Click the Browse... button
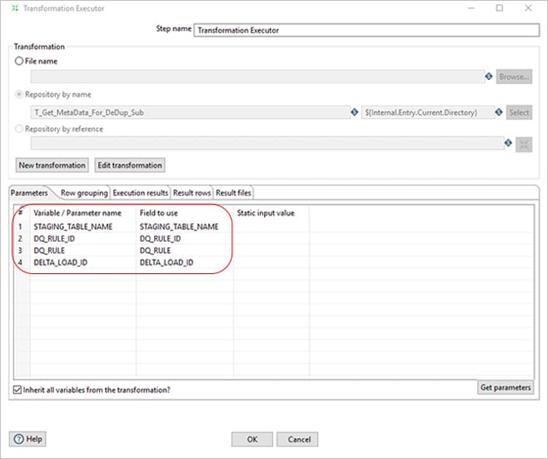 tap(514, 77)
